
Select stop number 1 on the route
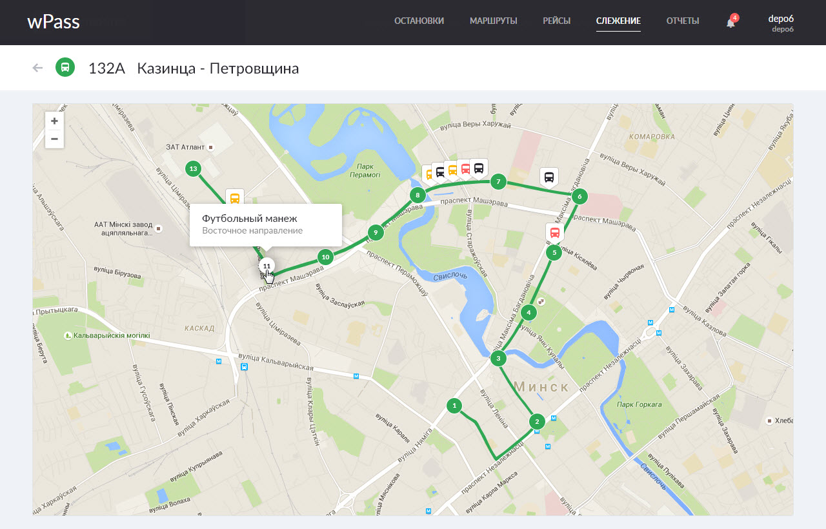[x=454, y=406]
